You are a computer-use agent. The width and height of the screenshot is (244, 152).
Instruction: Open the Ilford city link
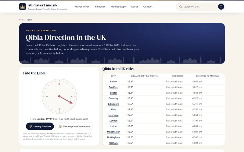click(113, 109)
